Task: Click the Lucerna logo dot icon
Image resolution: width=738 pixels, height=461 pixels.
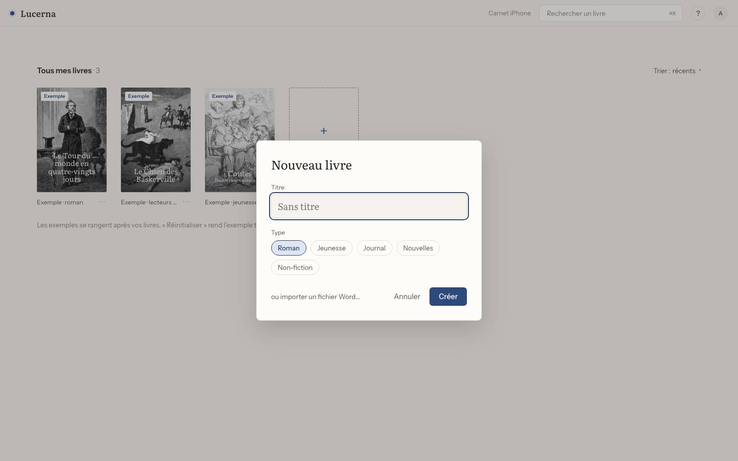Action: tap(12, 13)
